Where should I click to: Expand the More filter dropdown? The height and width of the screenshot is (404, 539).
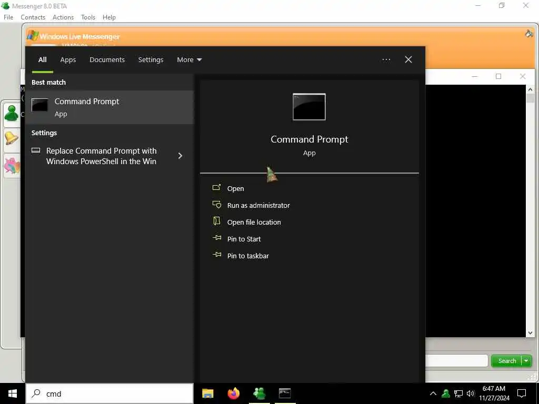[189, 60]
